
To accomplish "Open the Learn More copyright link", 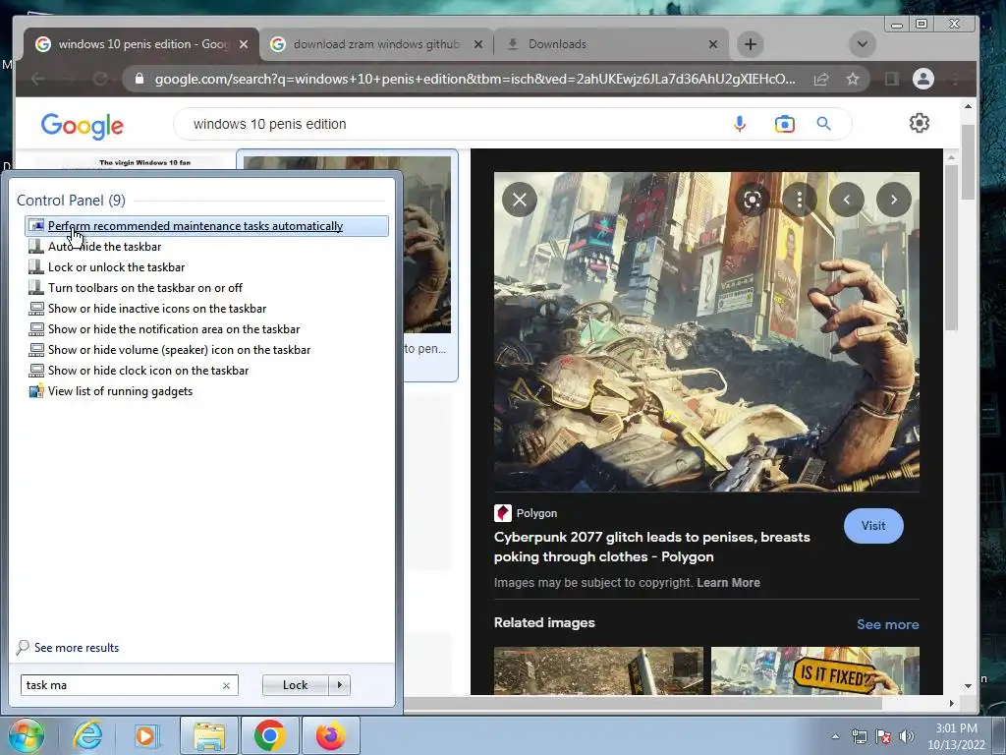I will click(x=728, y=583).
